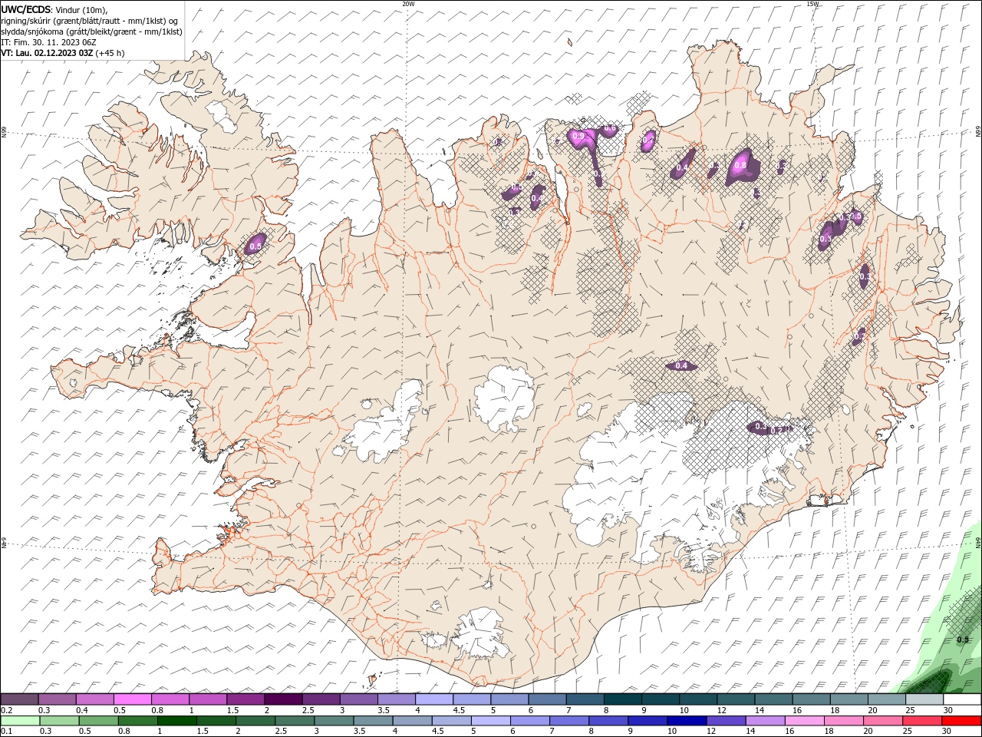Click the bright pink 0.5–0.8 snow legend swatch

(x=133, y=699)
